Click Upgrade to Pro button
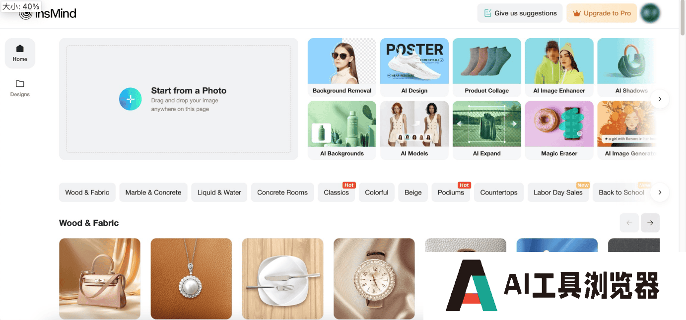 click(602, 13)
